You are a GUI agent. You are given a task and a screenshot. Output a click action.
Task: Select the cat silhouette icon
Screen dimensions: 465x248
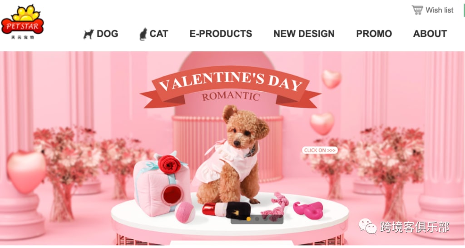click(143, 34)
